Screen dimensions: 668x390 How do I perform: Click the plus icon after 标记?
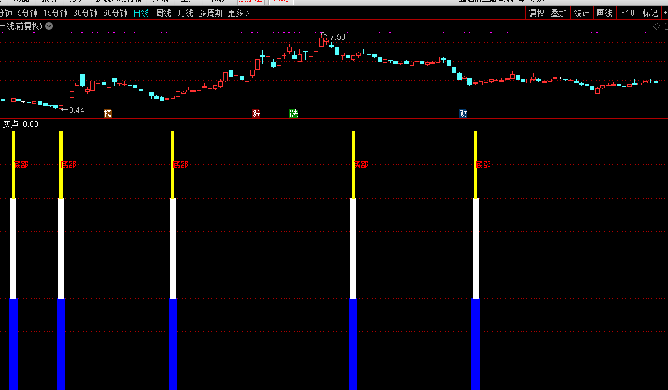pyautogui.click(x=665, y=13)
